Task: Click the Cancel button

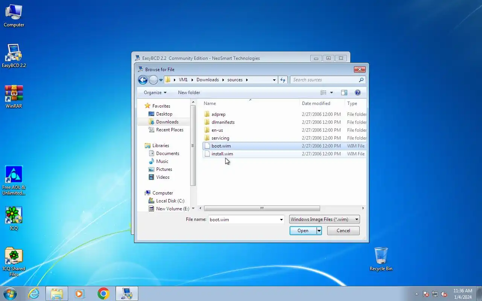Action: coord(343,231)
